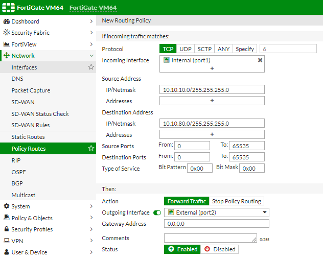Screen dimensions: 323x260
Task: Click the Security Fabric icon in sidebar
Action: coord(7,33)
